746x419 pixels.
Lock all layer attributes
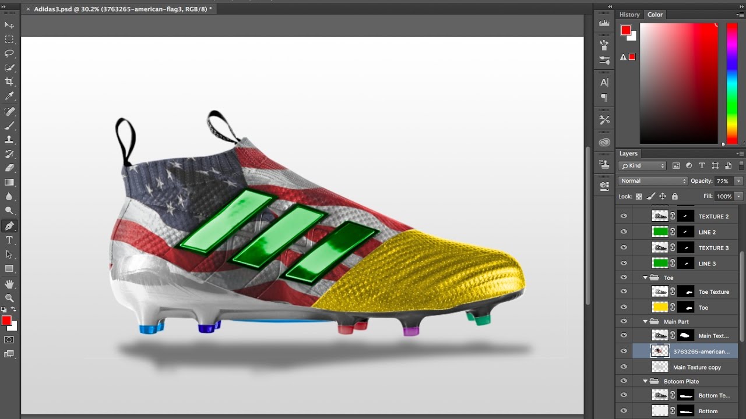tap(675, 197)
